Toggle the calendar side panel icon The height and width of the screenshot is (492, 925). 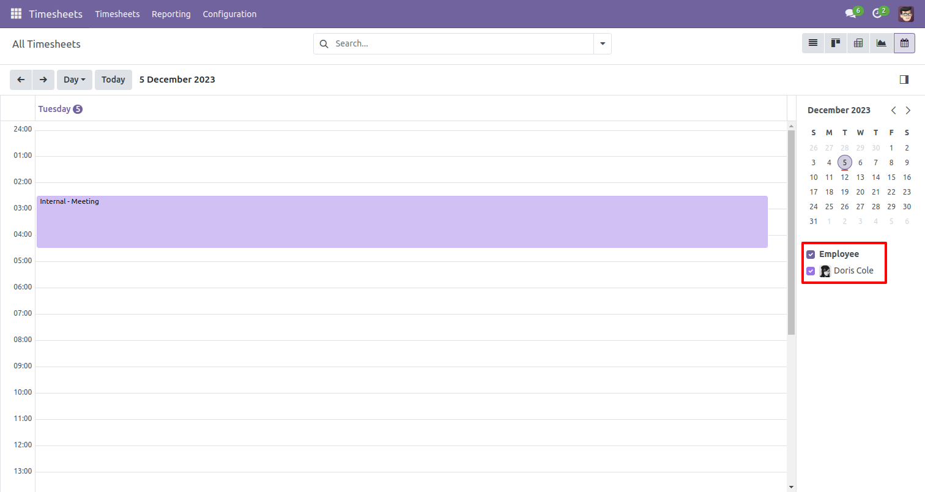tap(904, 80)
